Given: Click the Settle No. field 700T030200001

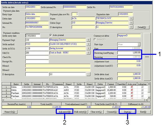Looking at the screenshot, I should tap(121, 7).
